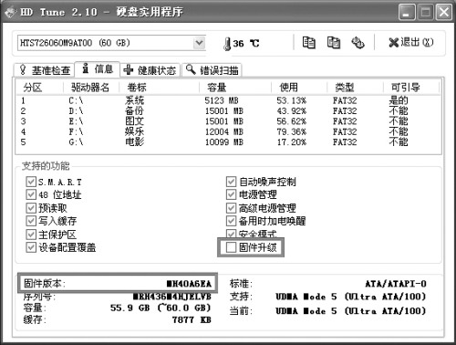Select the C:\ partition row
Viewport: 456px width, 345px height.
coord(228,100)
